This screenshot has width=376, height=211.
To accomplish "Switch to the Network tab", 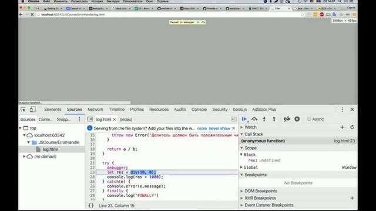I will click(x=95, y=110).
